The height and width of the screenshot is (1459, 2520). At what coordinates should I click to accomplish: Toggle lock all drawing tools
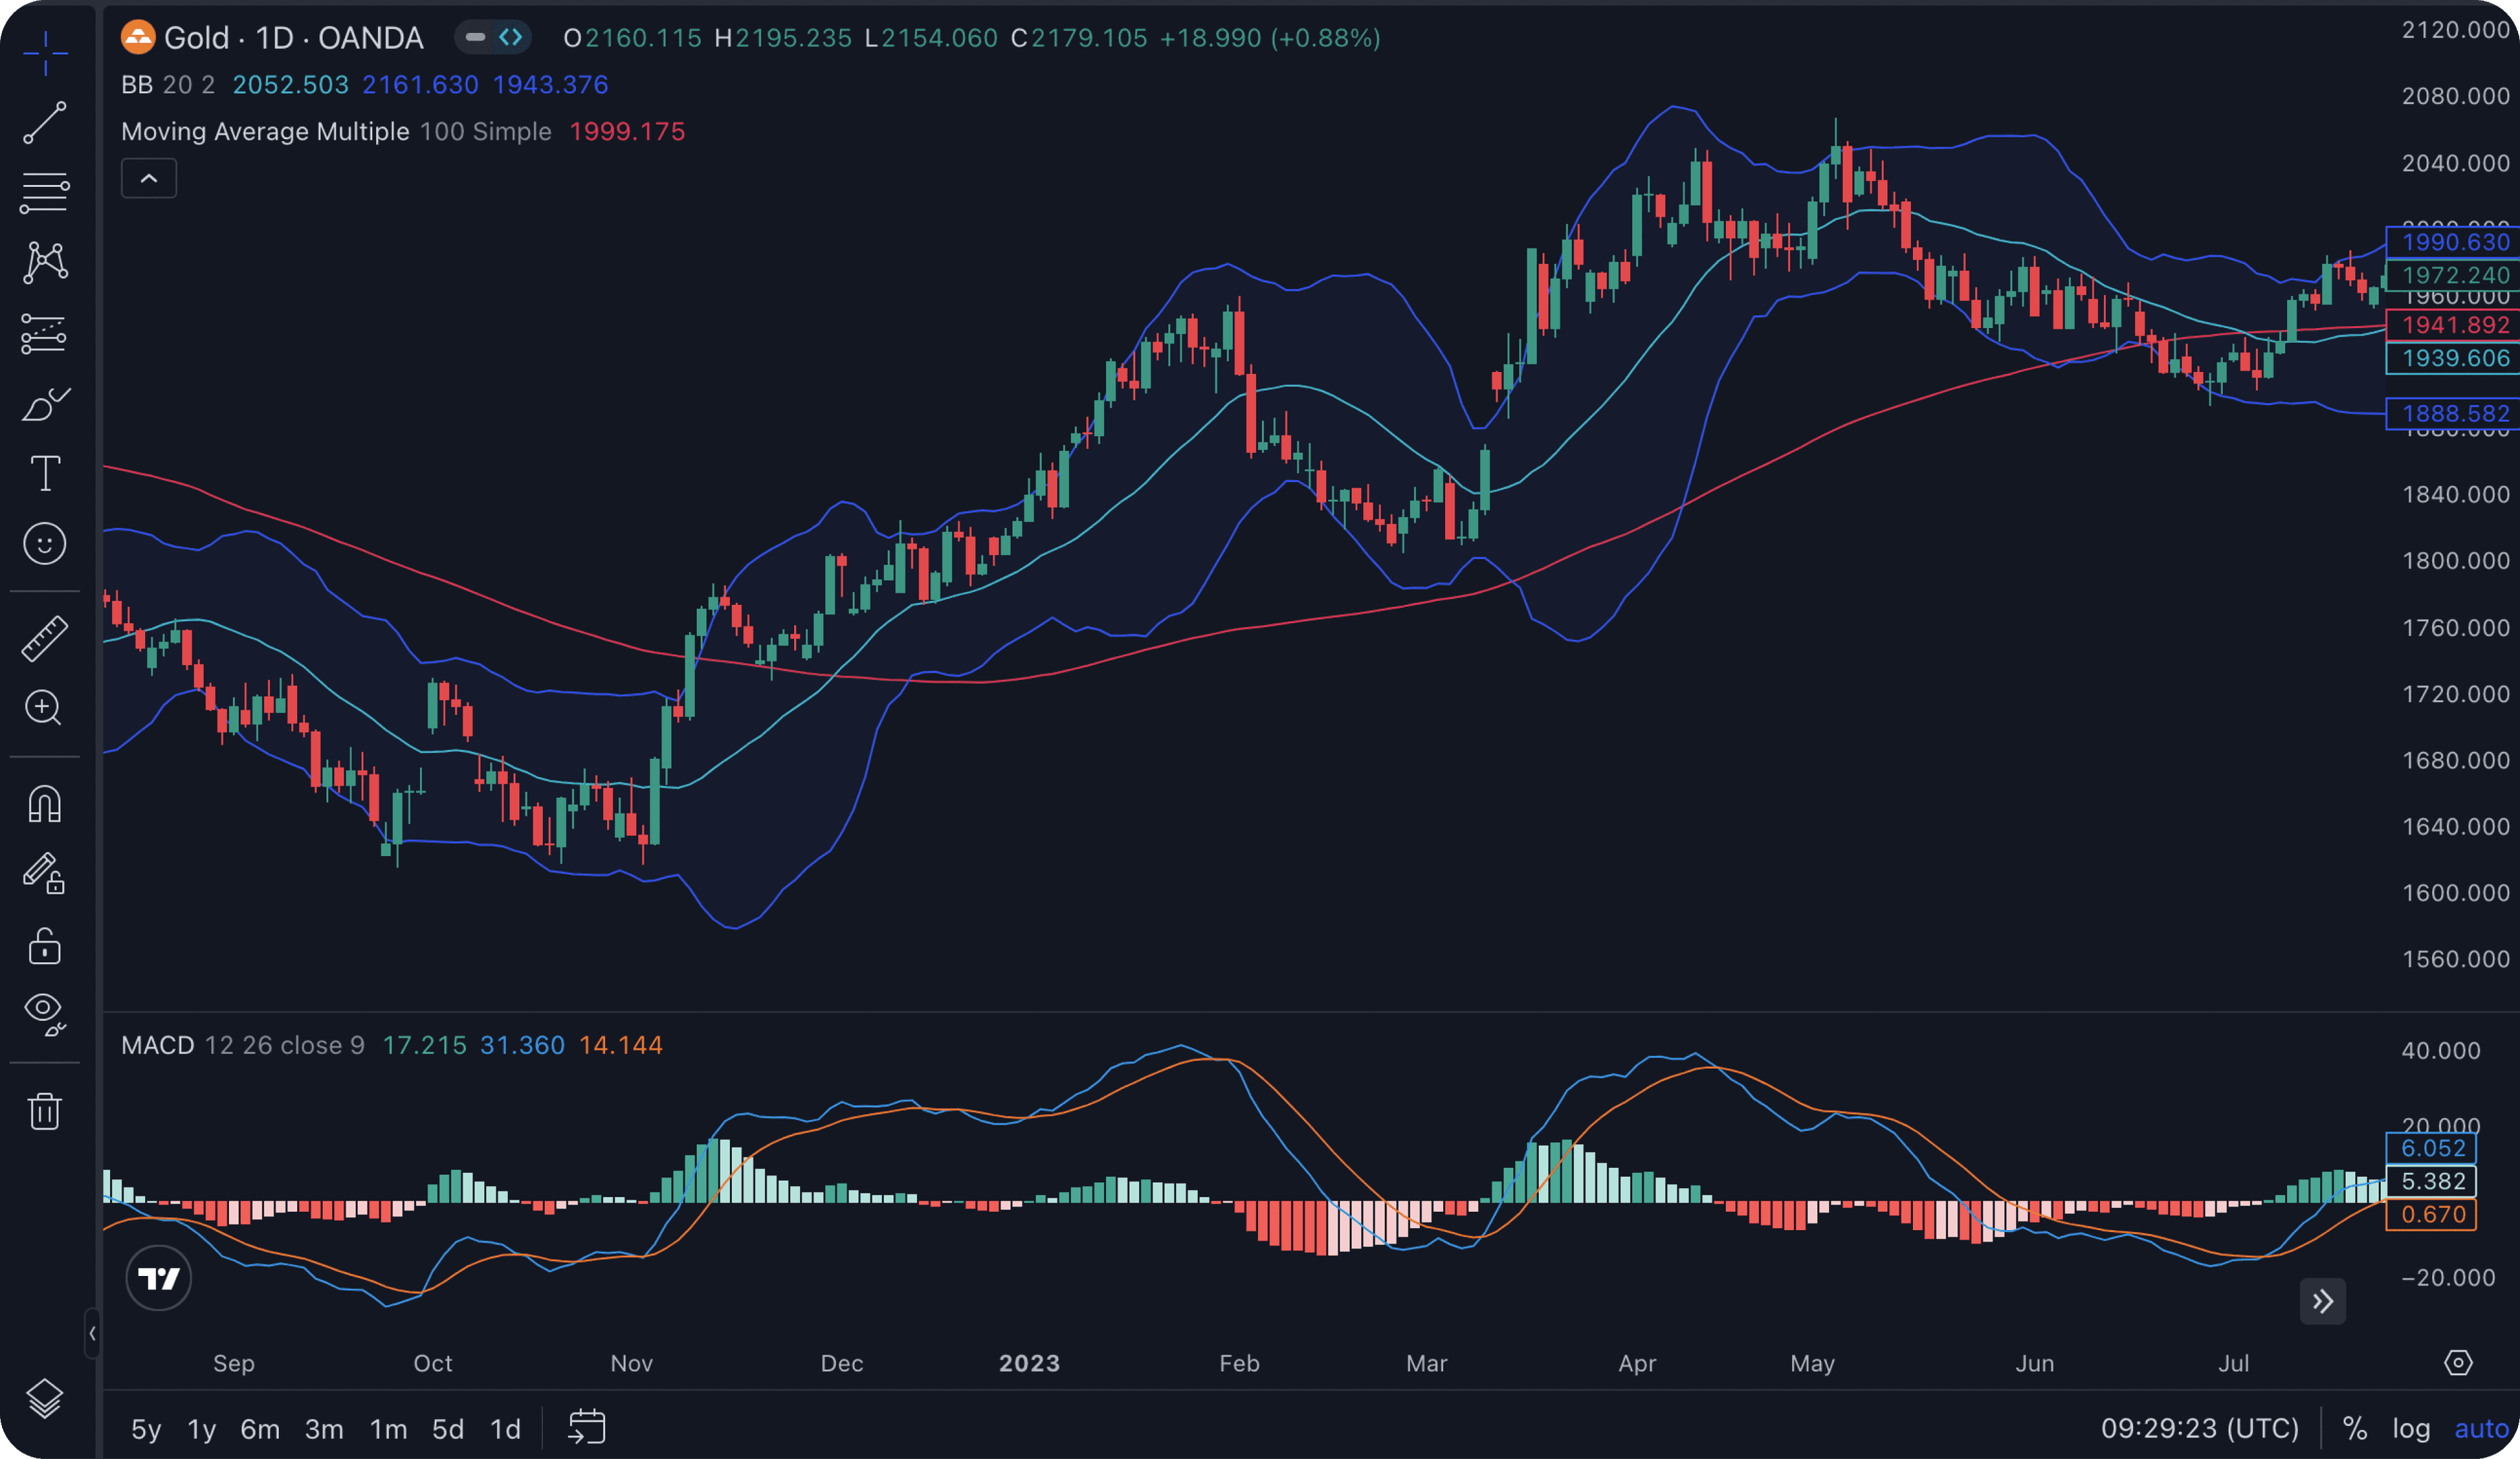pyautogui.click(x=45, y=945)
